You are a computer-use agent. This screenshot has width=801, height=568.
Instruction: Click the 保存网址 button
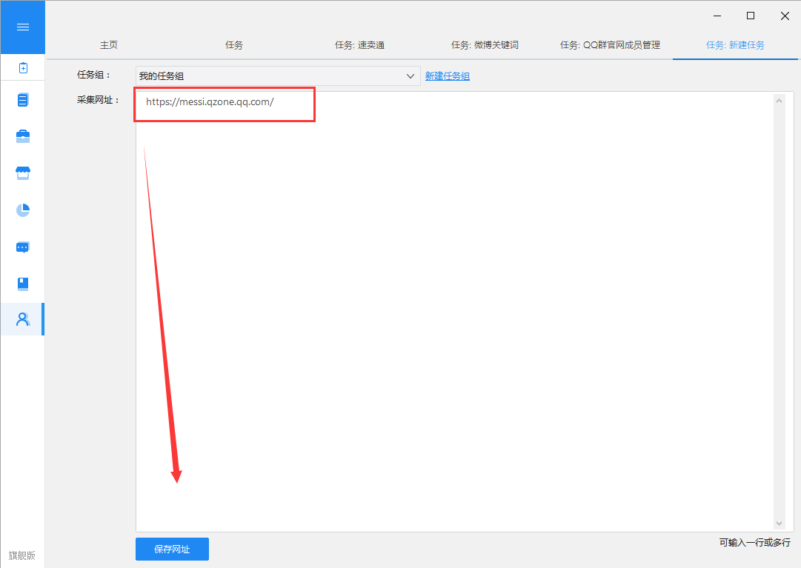point(172,549)
